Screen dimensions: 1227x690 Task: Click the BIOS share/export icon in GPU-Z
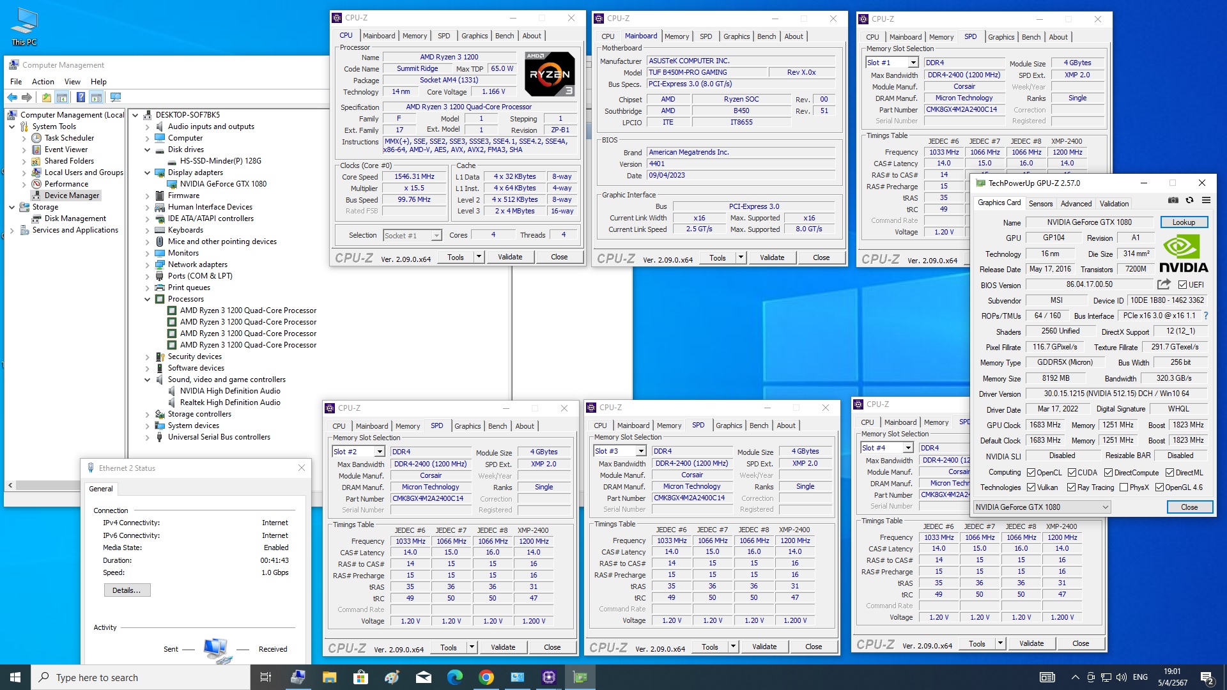pyautogui.click(x=1164, y=284)
